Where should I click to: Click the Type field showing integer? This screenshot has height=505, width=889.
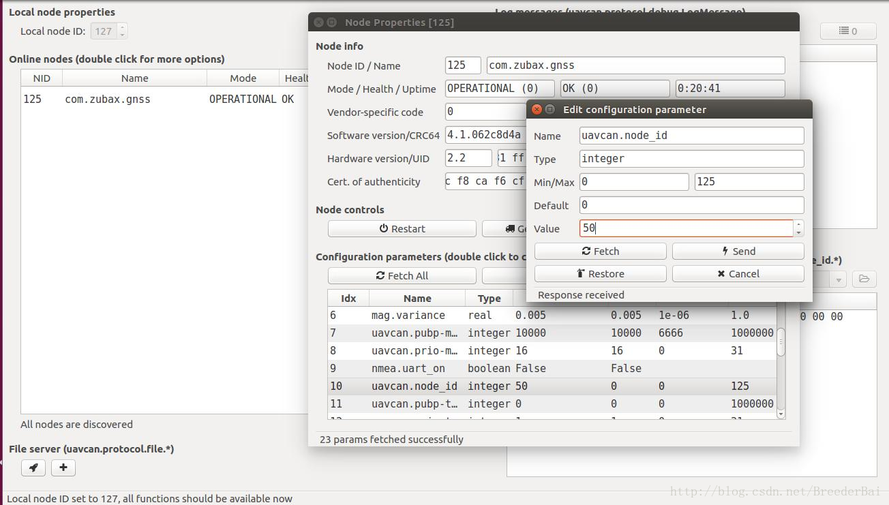(692, 158)
